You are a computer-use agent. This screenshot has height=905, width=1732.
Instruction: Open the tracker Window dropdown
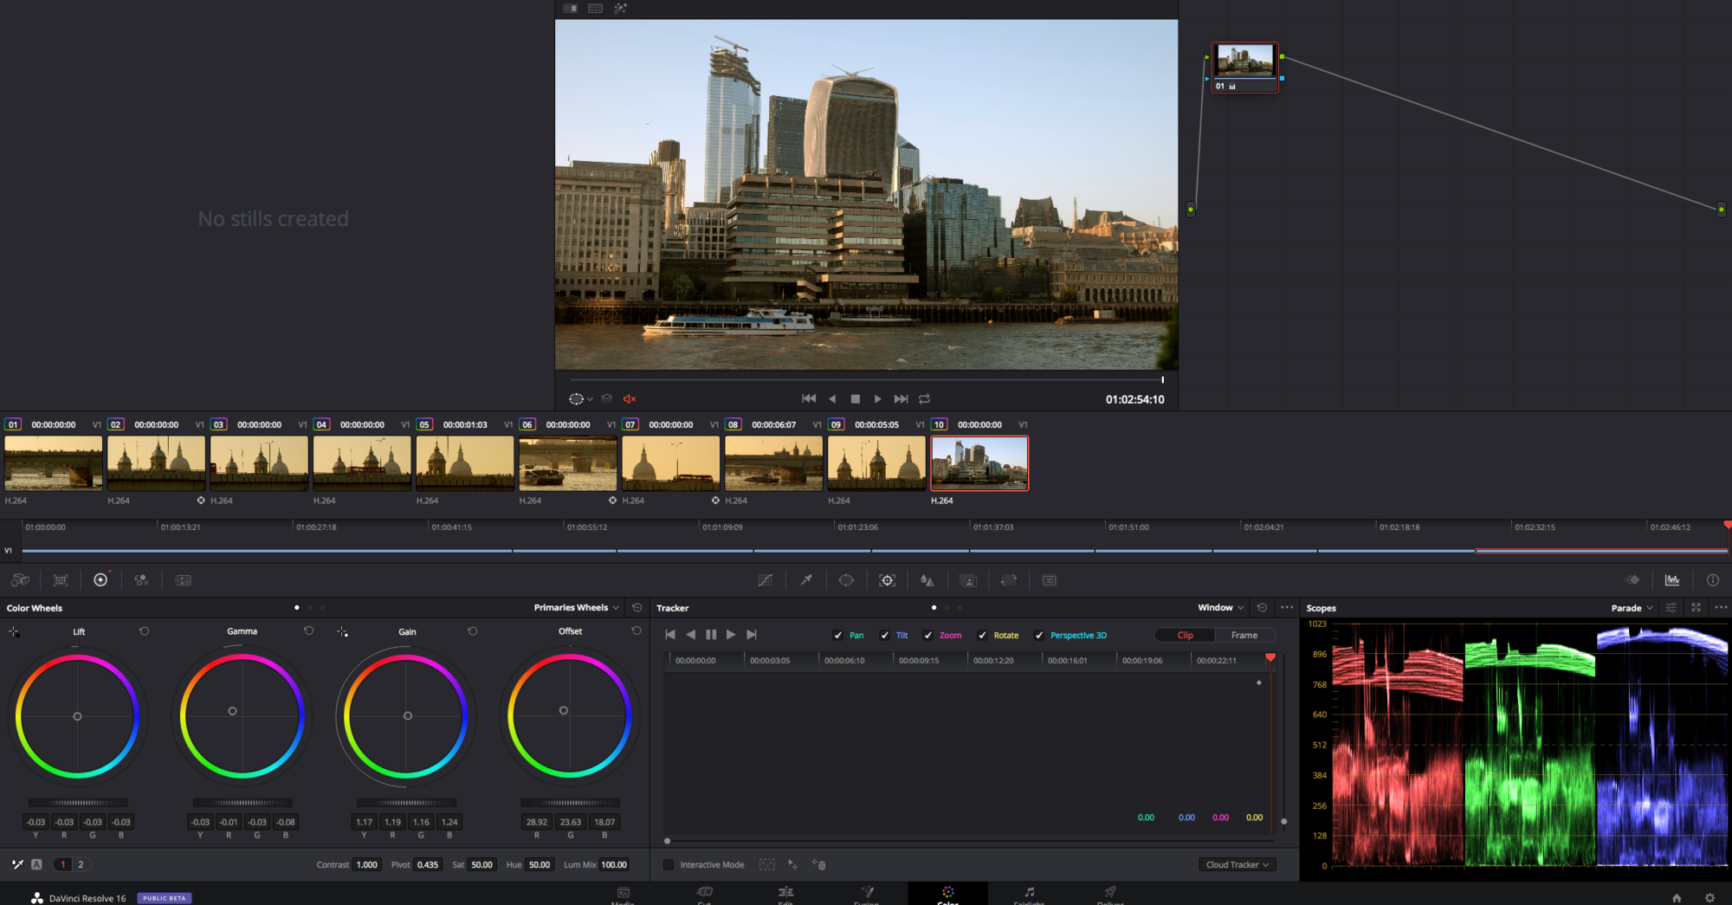tap(1221, 608)
